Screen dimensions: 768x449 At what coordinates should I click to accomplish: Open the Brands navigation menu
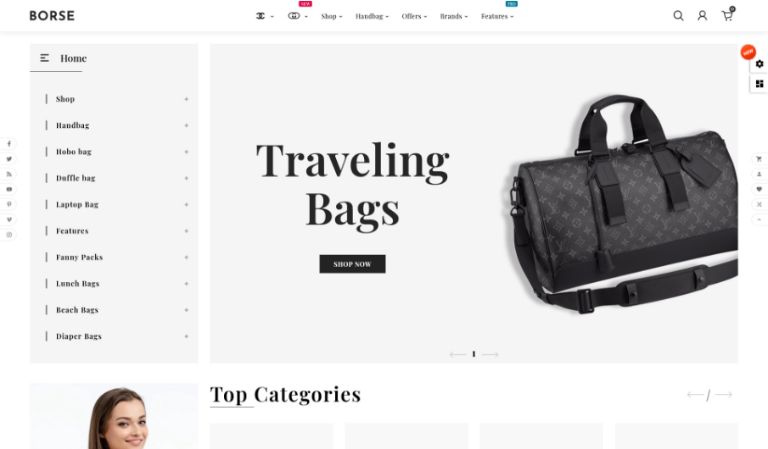[x=453, y=16]
